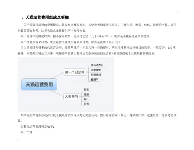Screen dimensions: 194x150
Task: Click the text 第一个月 near the page bottom
Action: pyautogui.click(x=26, y=132)
